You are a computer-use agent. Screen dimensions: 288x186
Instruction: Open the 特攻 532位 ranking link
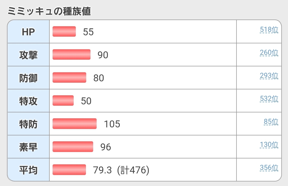click(x=269, y=99)
